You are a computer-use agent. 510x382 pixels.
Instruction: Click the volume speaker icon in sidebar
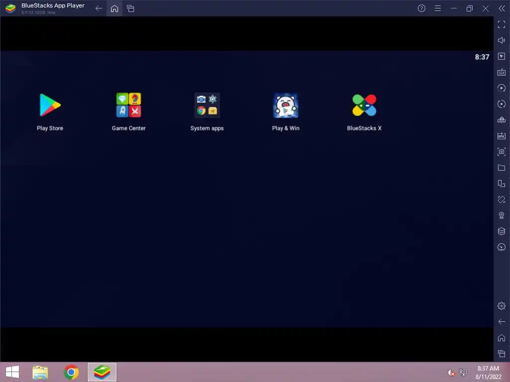(502, 40)
